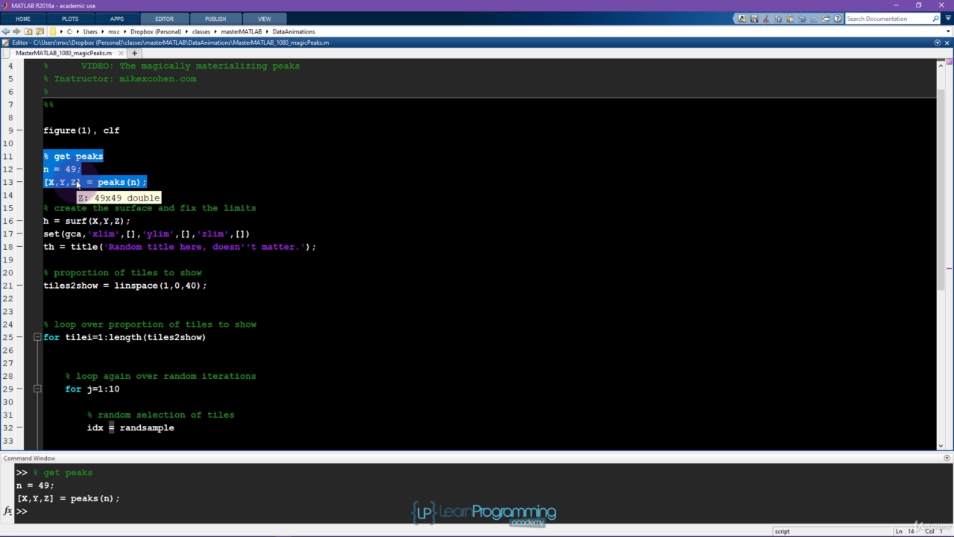The width and height of the screenshot is (954, 537).
Task: Click the Save floppy-disk icon
Action: click(754, 19)
